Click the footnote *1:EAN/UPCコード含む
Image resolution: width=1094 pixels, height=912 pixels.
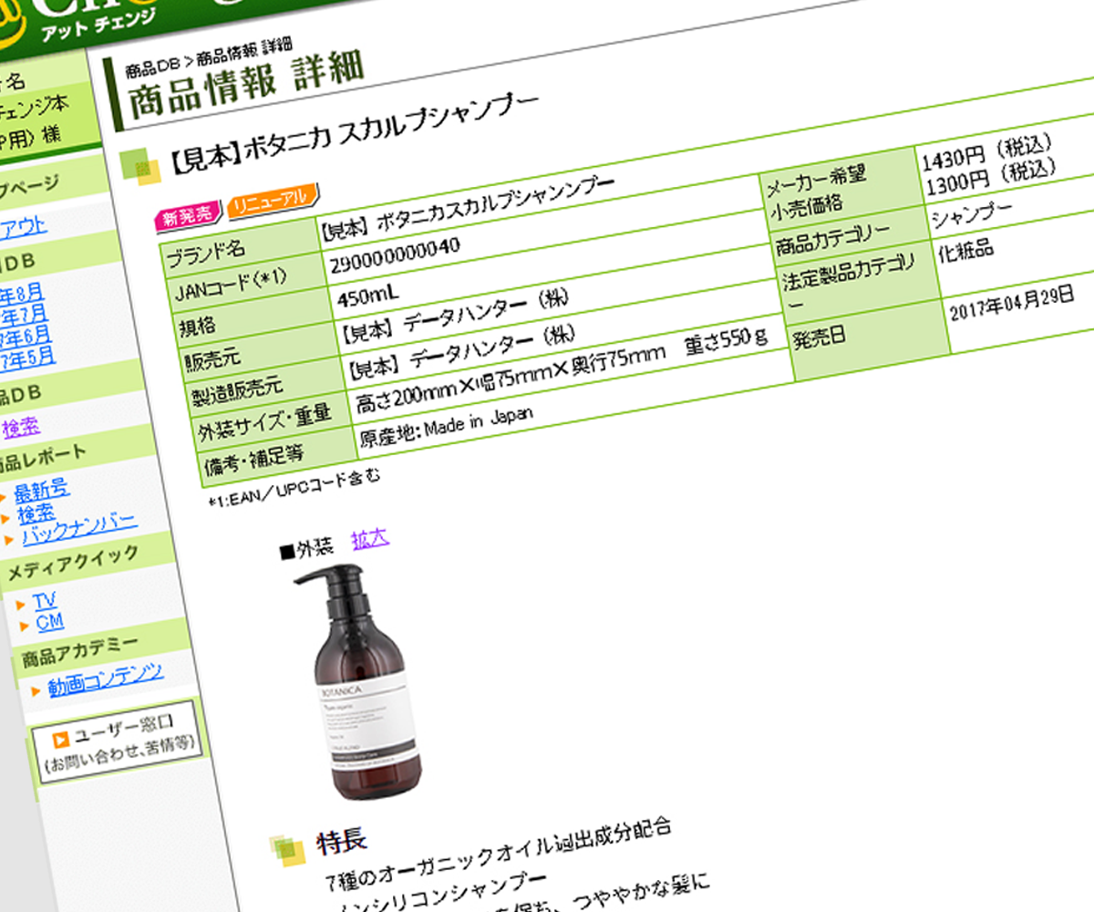click(x=294, y=488)
